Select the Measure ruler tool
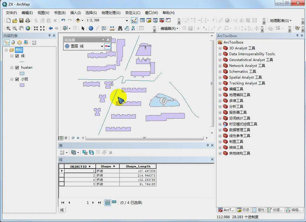306x222 pixels. 112,28
